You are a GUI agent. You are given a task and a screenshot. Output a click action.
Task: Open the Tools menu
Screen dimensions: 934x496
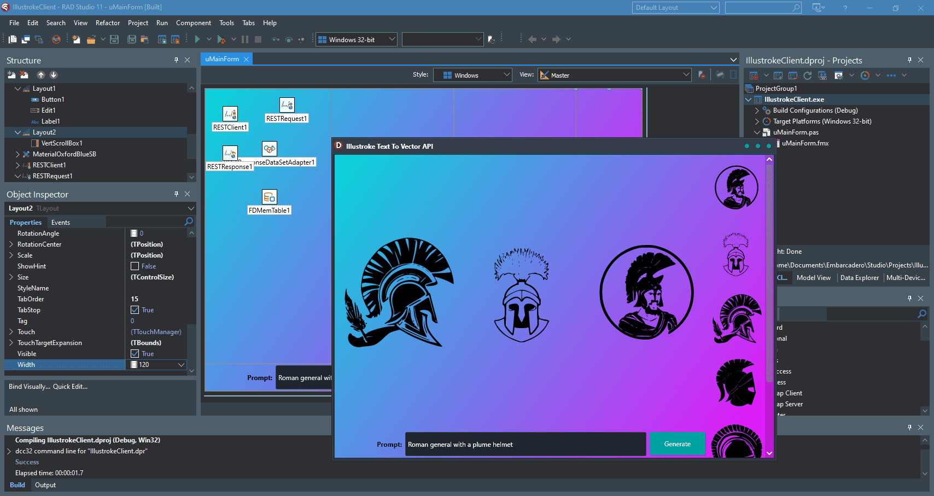(226, 23)
